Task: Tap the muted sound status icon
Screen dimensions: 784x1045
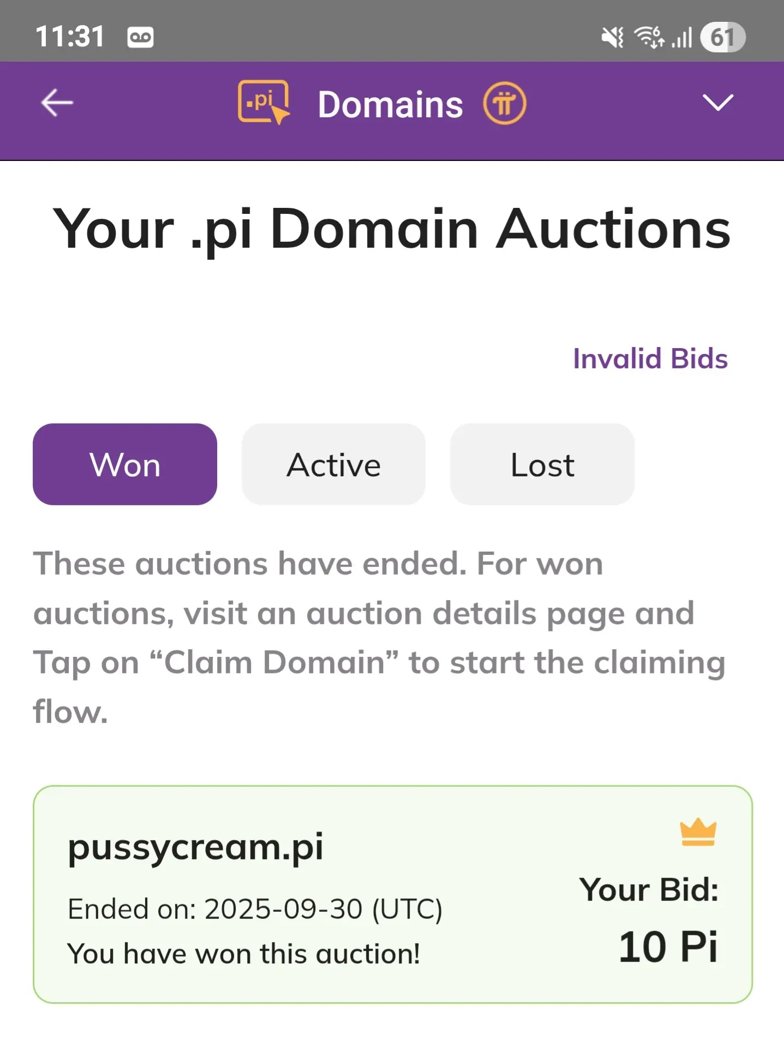Action: [x=612, y=38]
